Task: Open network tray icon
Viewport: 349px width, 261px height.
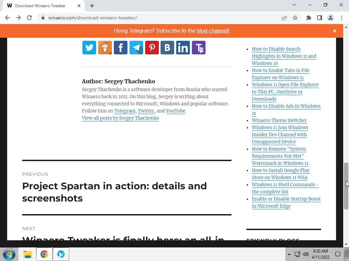Action: tap(297, 254)
